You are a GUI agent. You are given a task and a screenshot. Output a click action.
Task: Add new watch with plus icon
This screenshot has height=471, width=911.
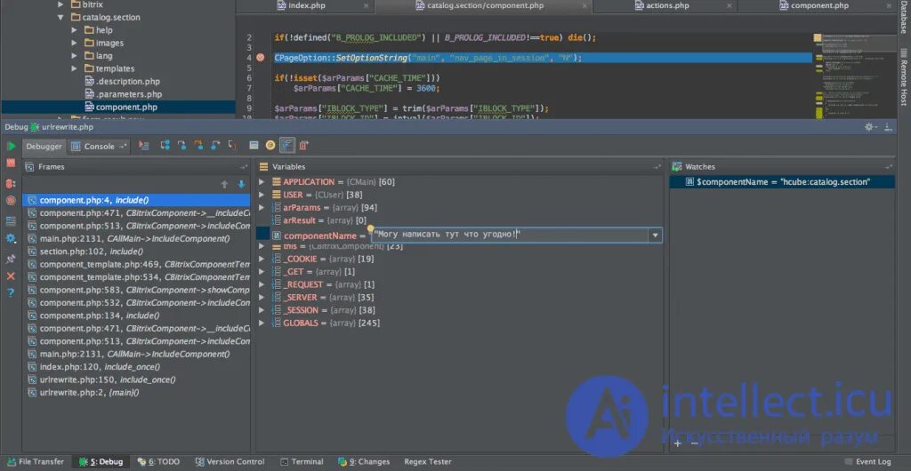tap(677, 443)
